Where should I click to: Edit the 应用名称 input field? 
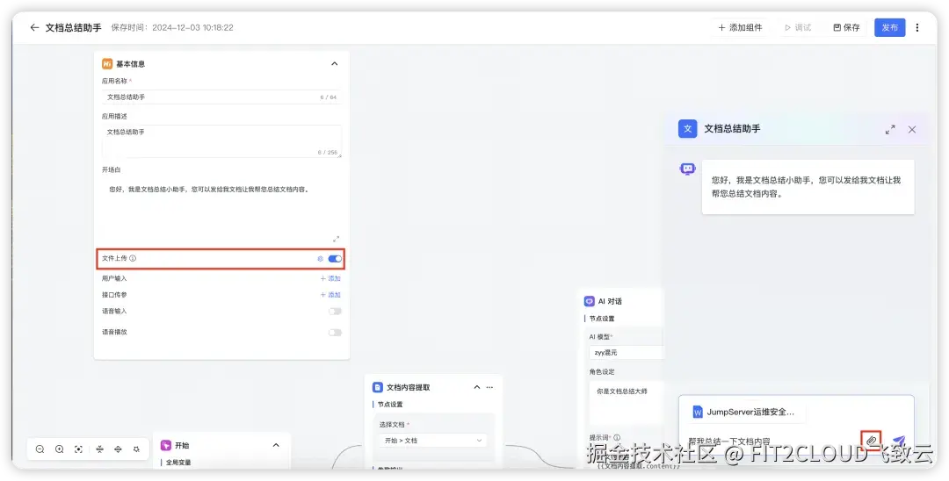coord(221,97)
